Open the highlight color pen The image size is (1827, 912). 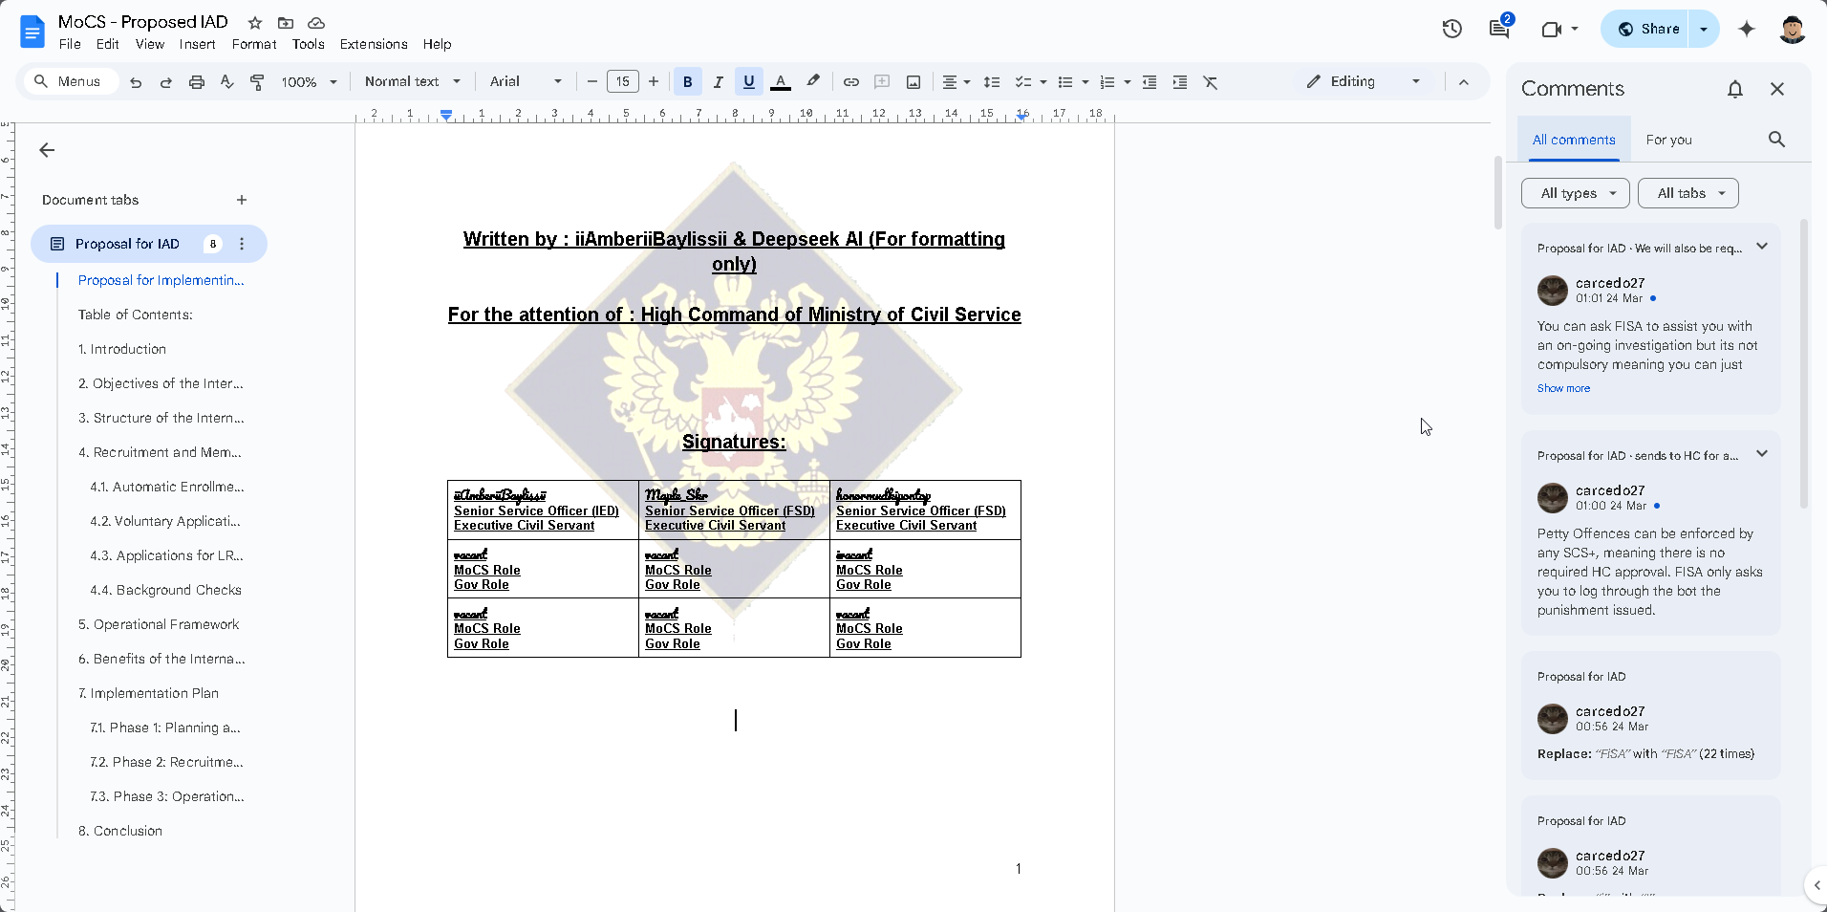click(x=813, y=82)
